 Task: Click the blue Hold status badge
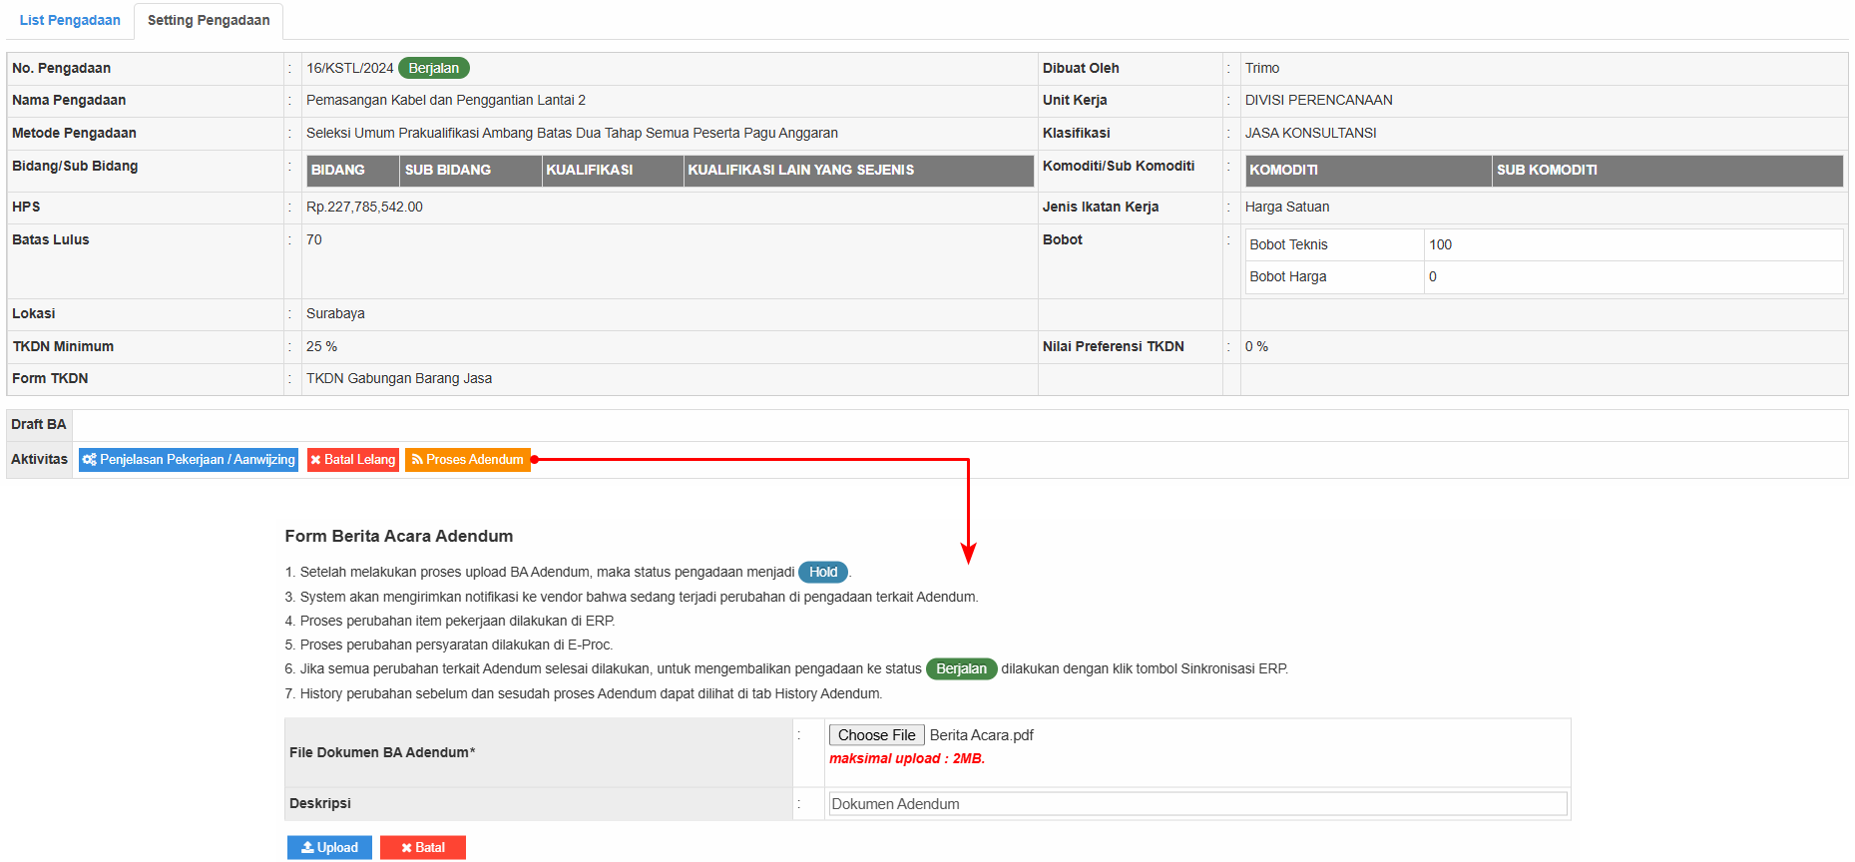pyautogui.click(x=823, y=573)
